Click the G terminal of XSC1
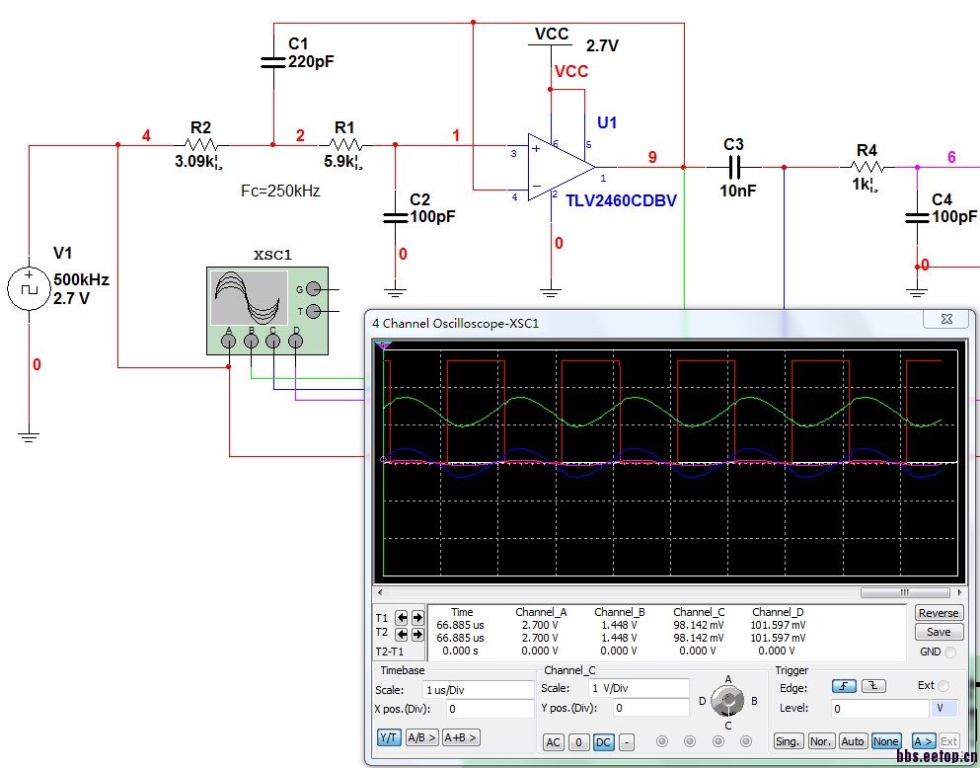 point(314,289)
